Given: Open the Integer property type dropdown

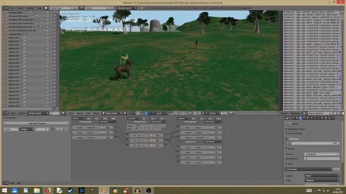Looking at the screenshot, I should pyautogui.click(x=26, y=129).
